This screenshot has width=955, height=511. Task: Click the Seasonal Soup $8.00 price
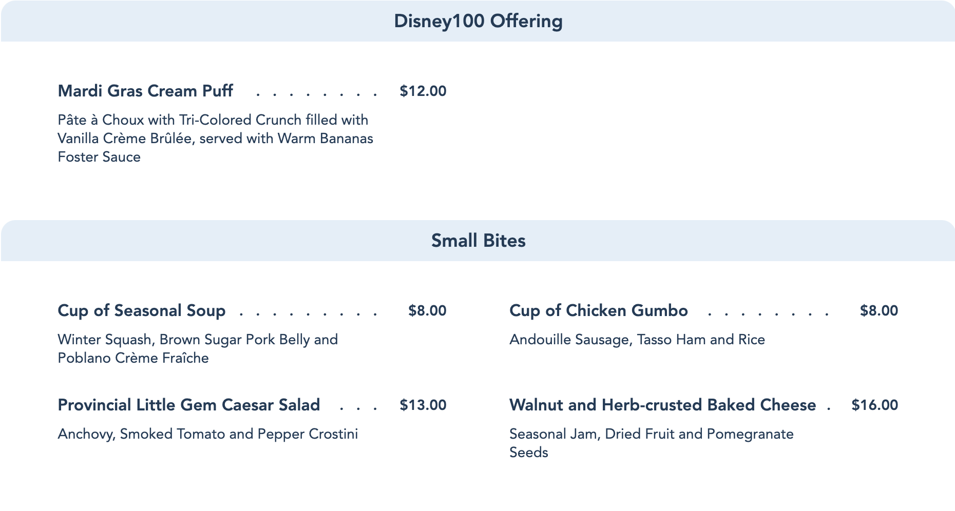coord(427,311)
